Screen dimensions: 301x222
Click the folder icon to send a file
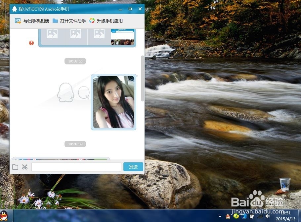tap(15, 167)
